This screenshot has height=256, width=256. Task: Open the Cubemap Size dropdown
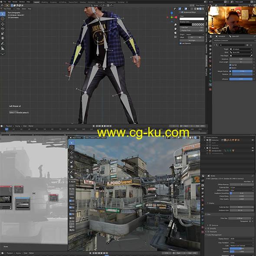tap(242, 187)
